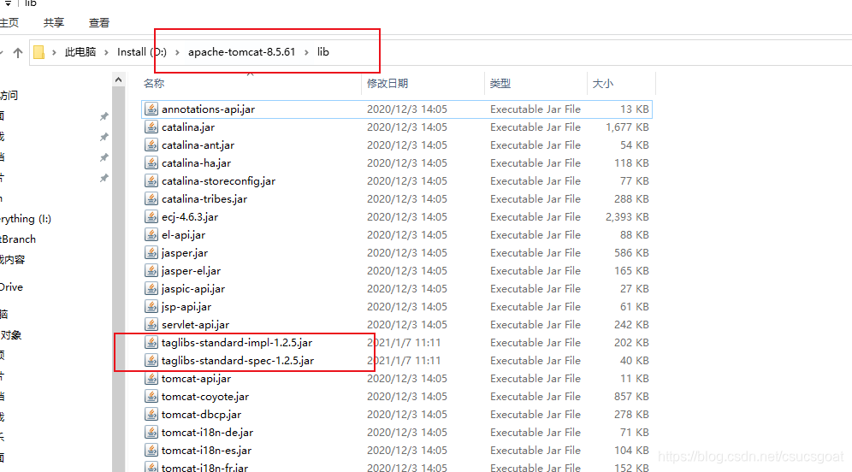Sort files by the 名称 column header
The height and width of the screenshot is (472, 852).
[x=154, y=84]
